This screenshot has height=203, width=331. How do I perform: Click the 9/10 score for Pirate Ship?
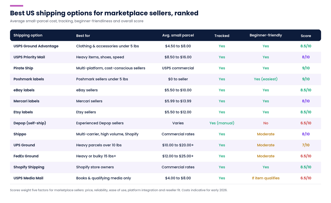point(306,68)
